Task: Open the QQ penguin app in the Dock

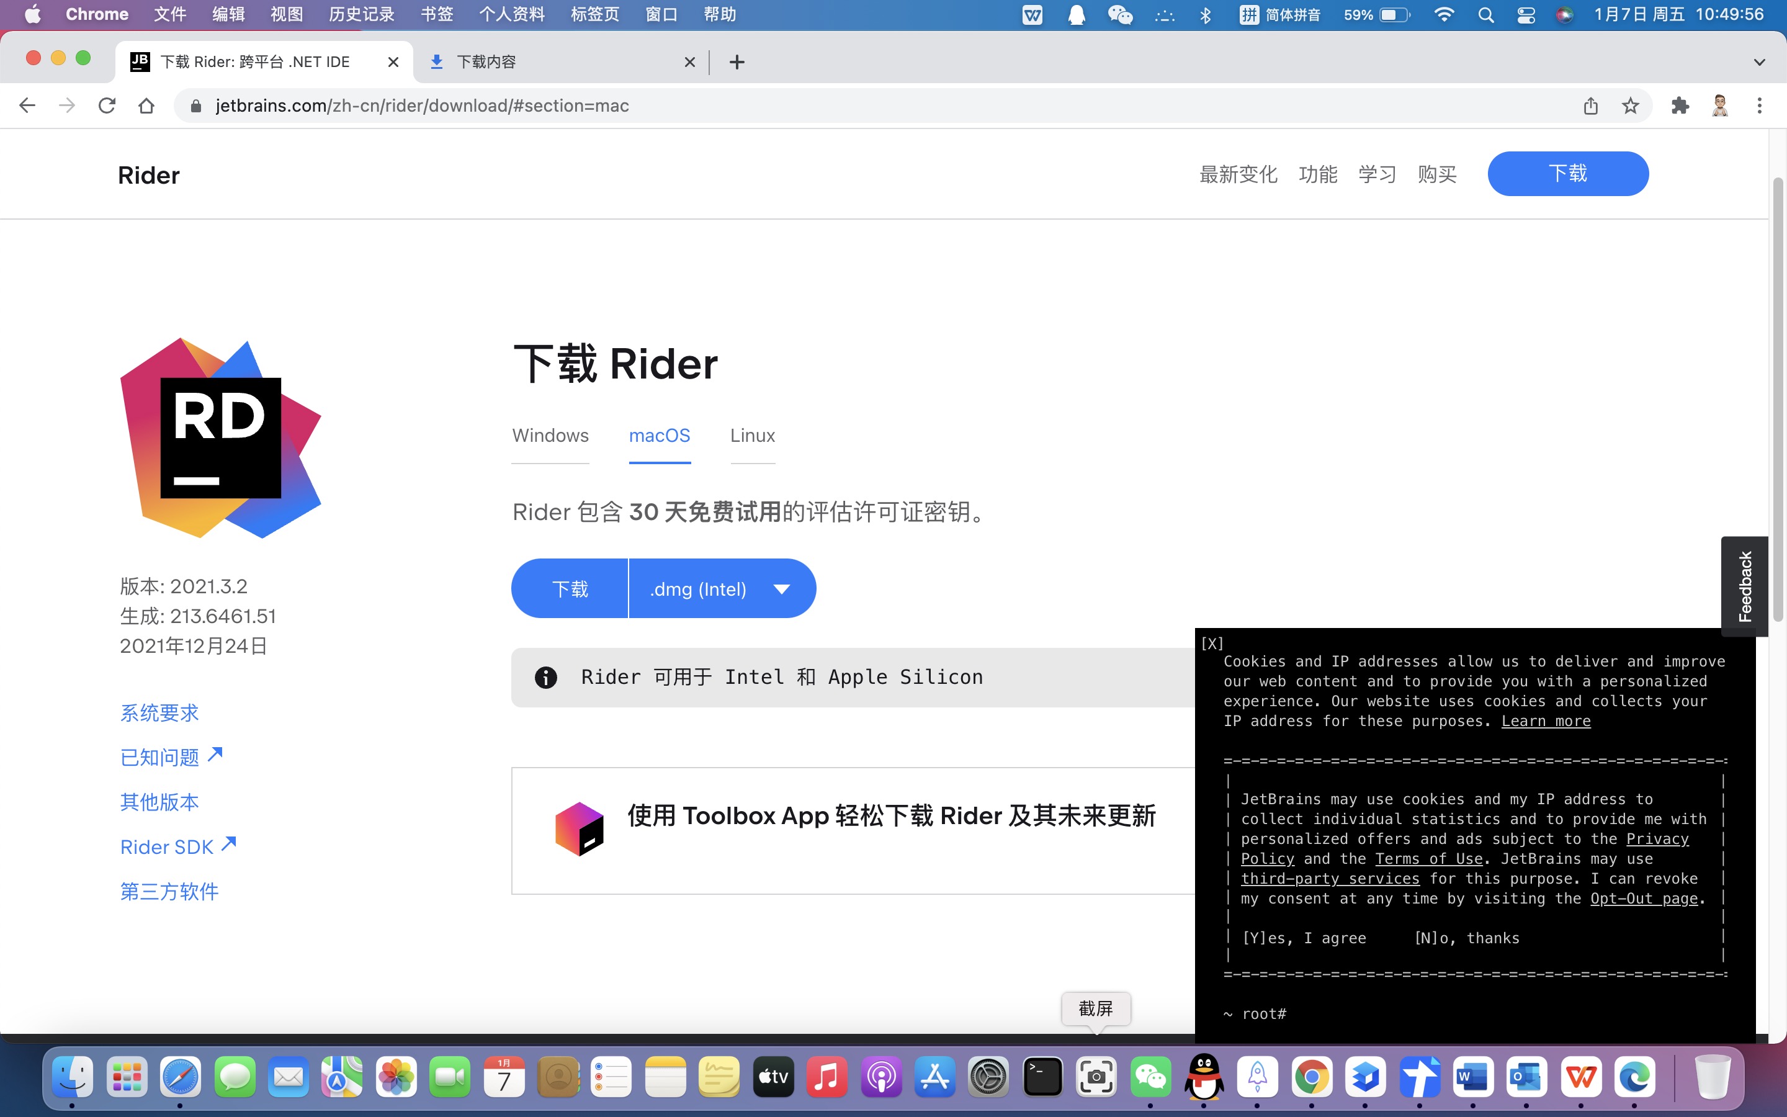Action: (1204, 1077)
